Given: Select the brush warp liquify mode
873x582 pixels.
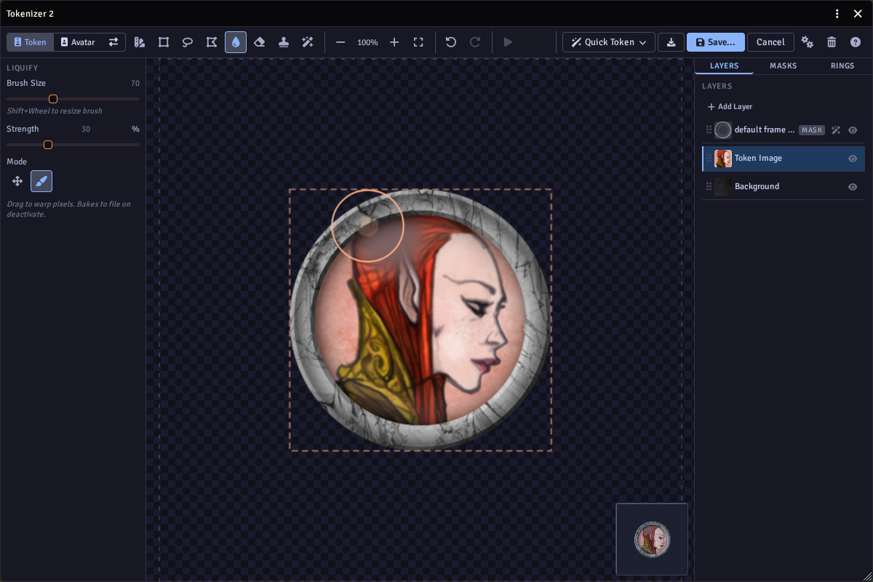Looking at the screenshot, I should click(x=41, y=181).
